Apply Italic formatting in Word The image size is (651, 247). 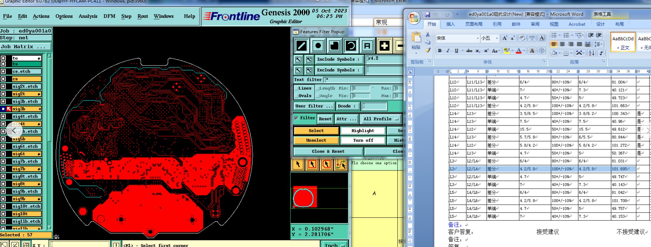[448, 51]
